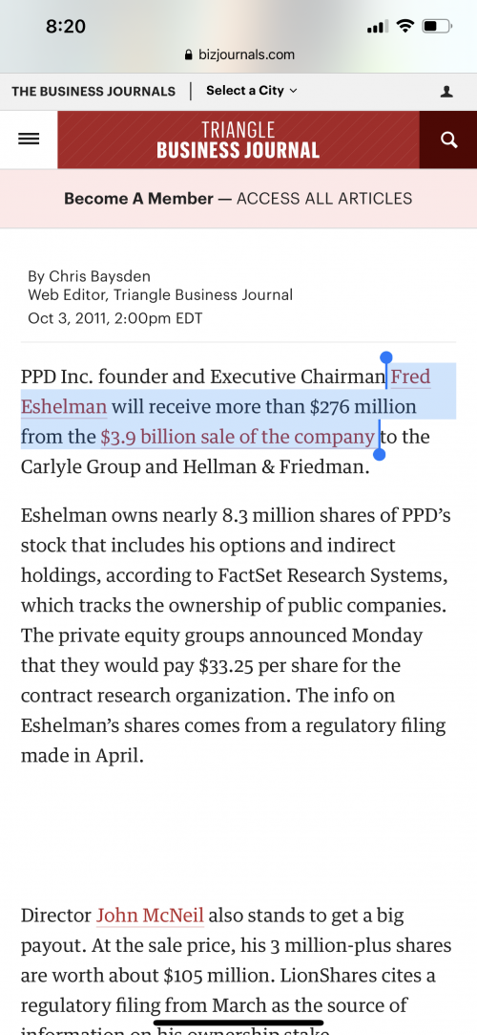477x1035 pixels.
Task: Tap the bizjournals.com address bar
Action: pos(238,54)
